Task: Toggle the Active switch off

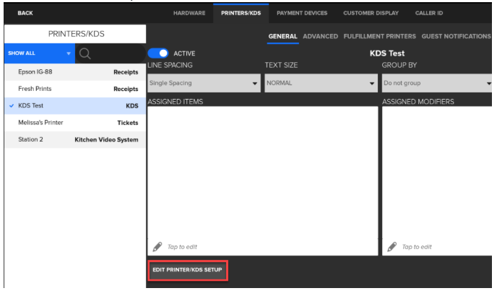Action: tap(158, 53)
